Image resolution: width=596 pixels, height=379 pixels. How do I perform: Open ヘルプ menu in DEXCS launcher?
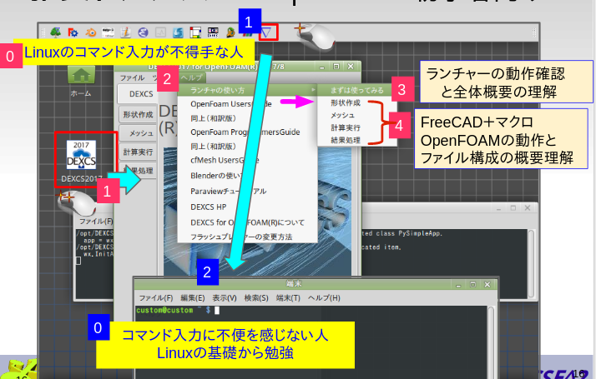[x=192, y=77]
